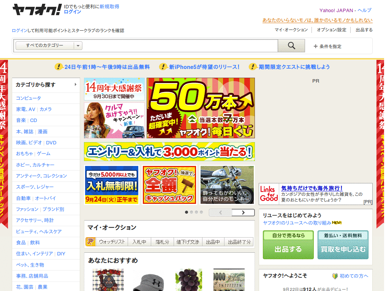Screen dimensions: 389x291
Task: Open the 入札中 tab
Action: coord(139,242)
